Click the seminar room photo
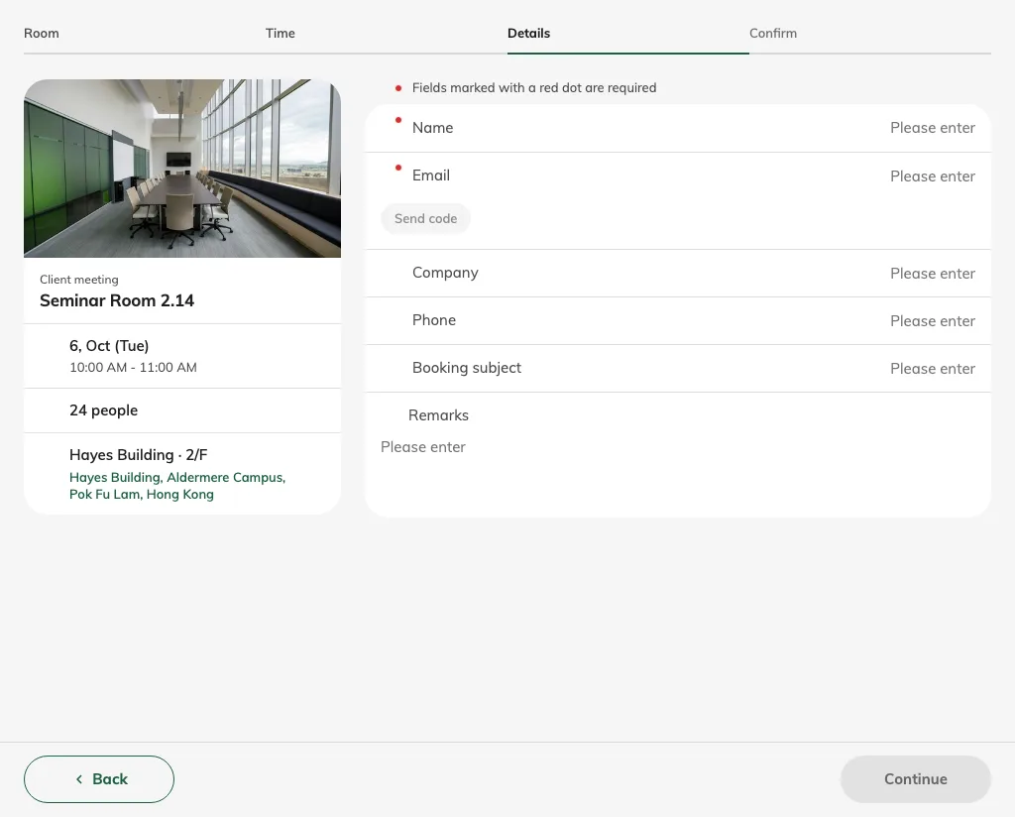 click(x=182, y=169)
